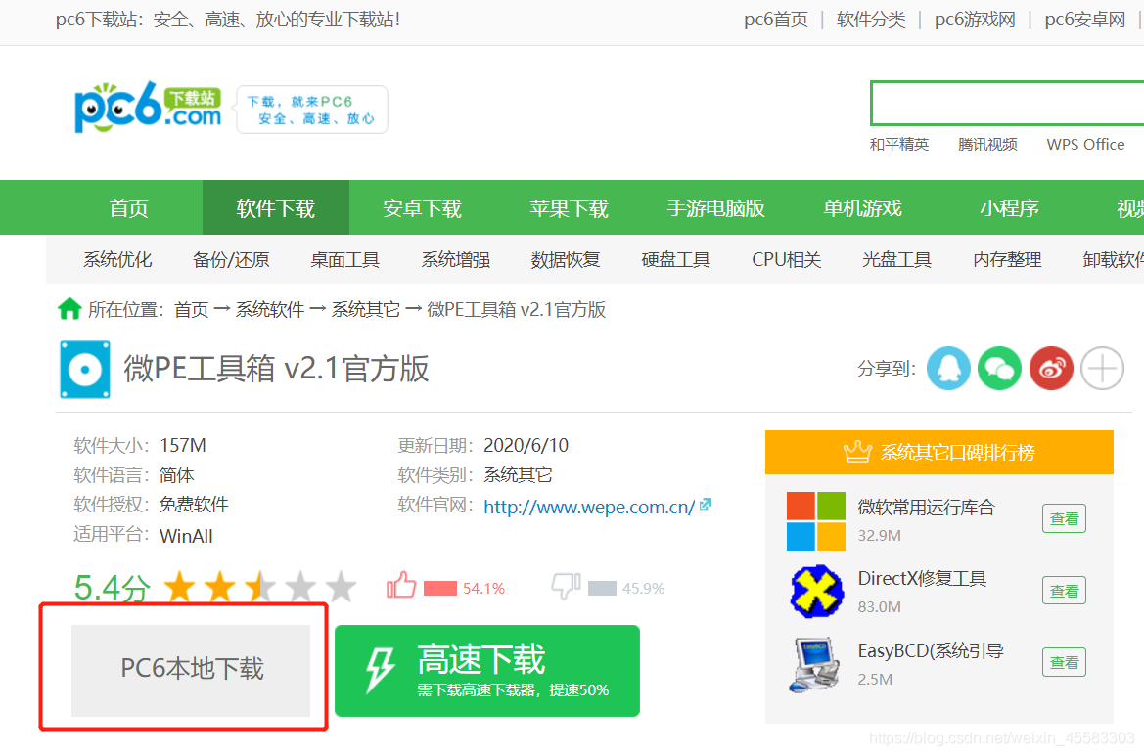Click 查看 for EasyBCD
Screen dimensions: 1144x756
pyautogui.click(x=1065, y=663)
